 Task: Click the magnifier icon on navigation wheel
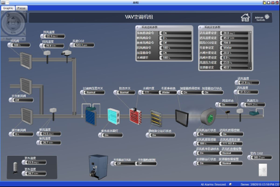[x=24, y=34]
